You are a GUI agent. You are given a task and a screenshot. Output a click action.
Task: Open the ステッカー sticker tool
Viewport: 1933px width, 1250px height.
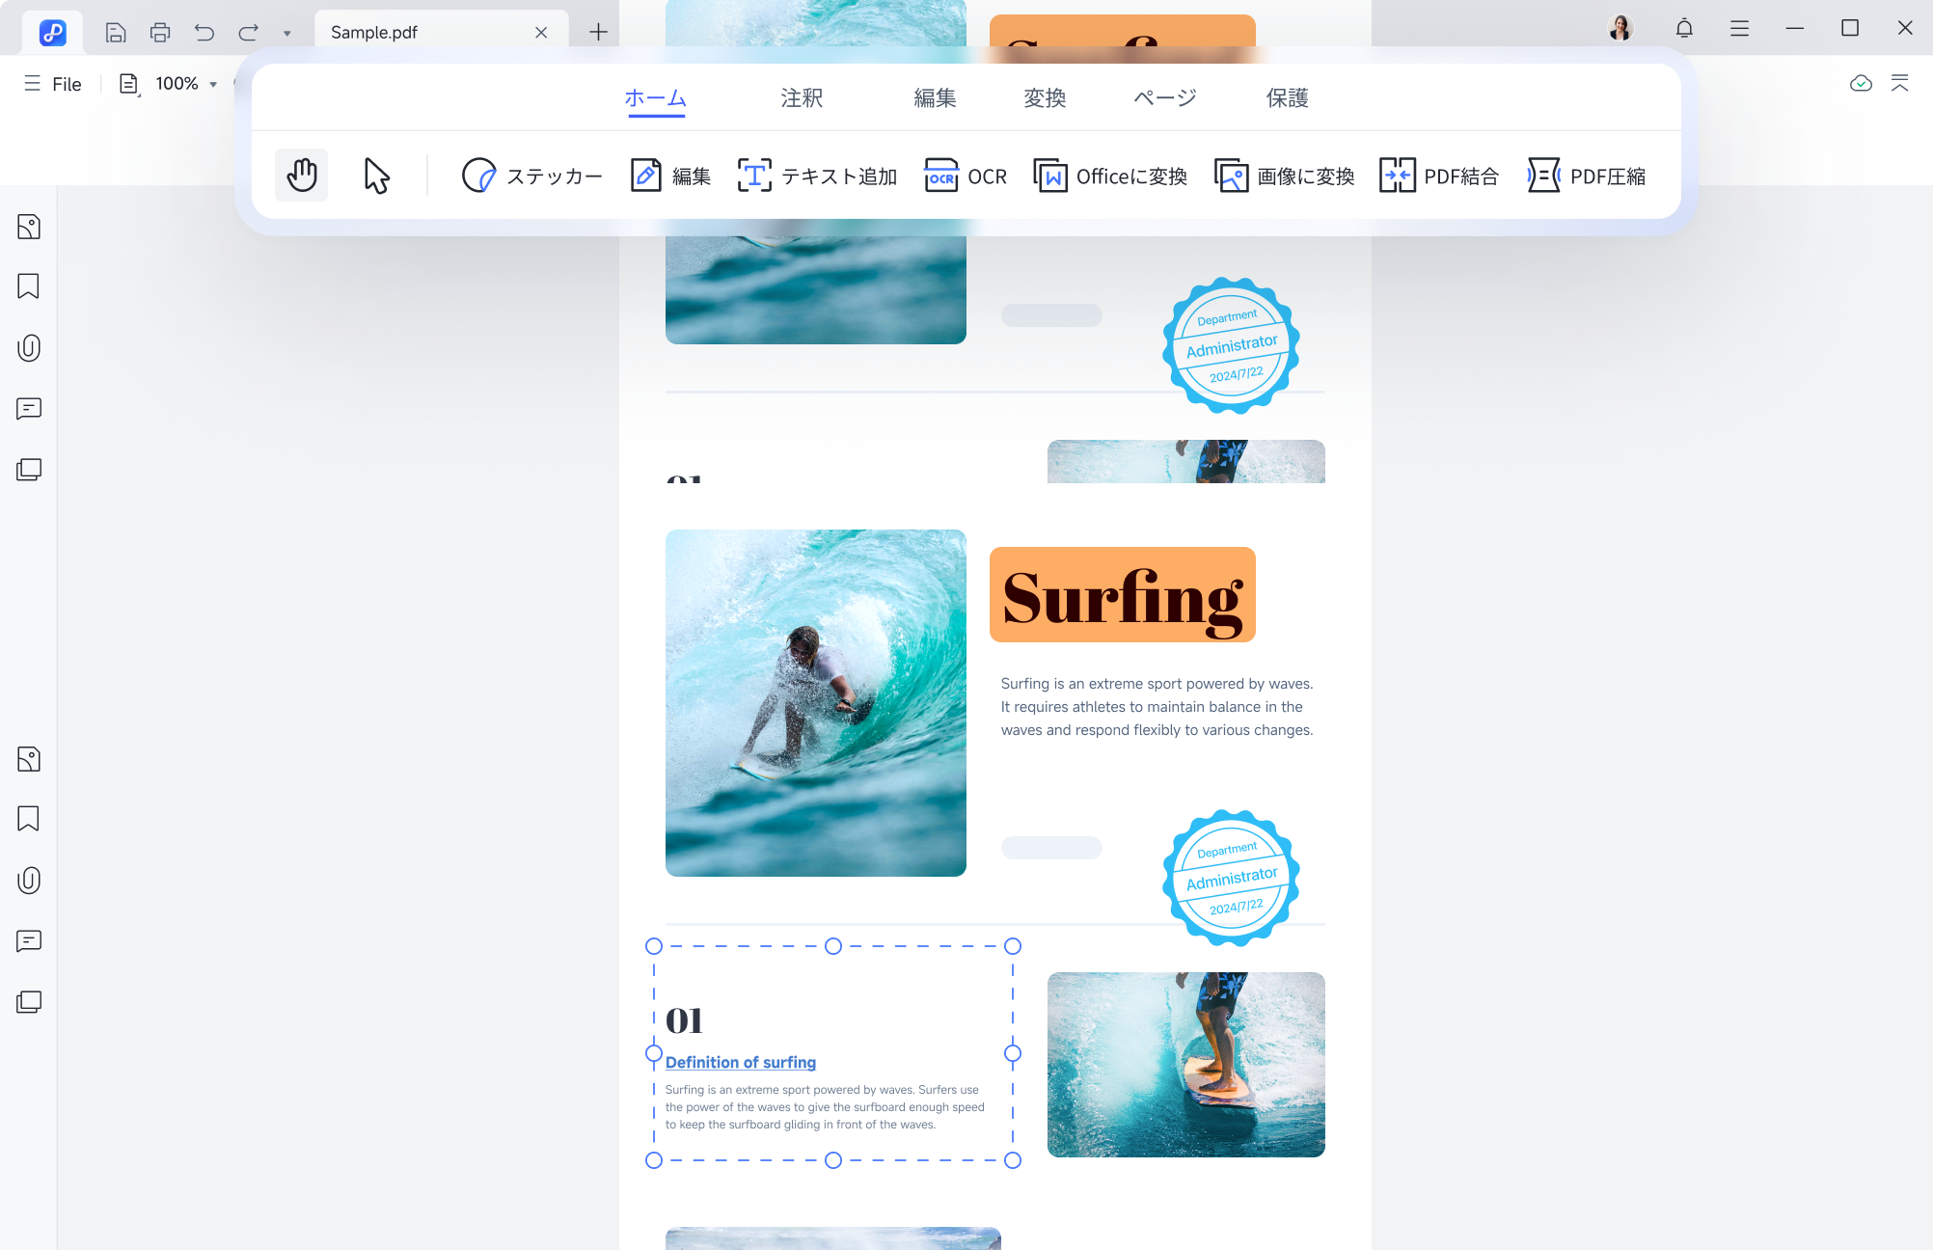[x=531, y=176]
